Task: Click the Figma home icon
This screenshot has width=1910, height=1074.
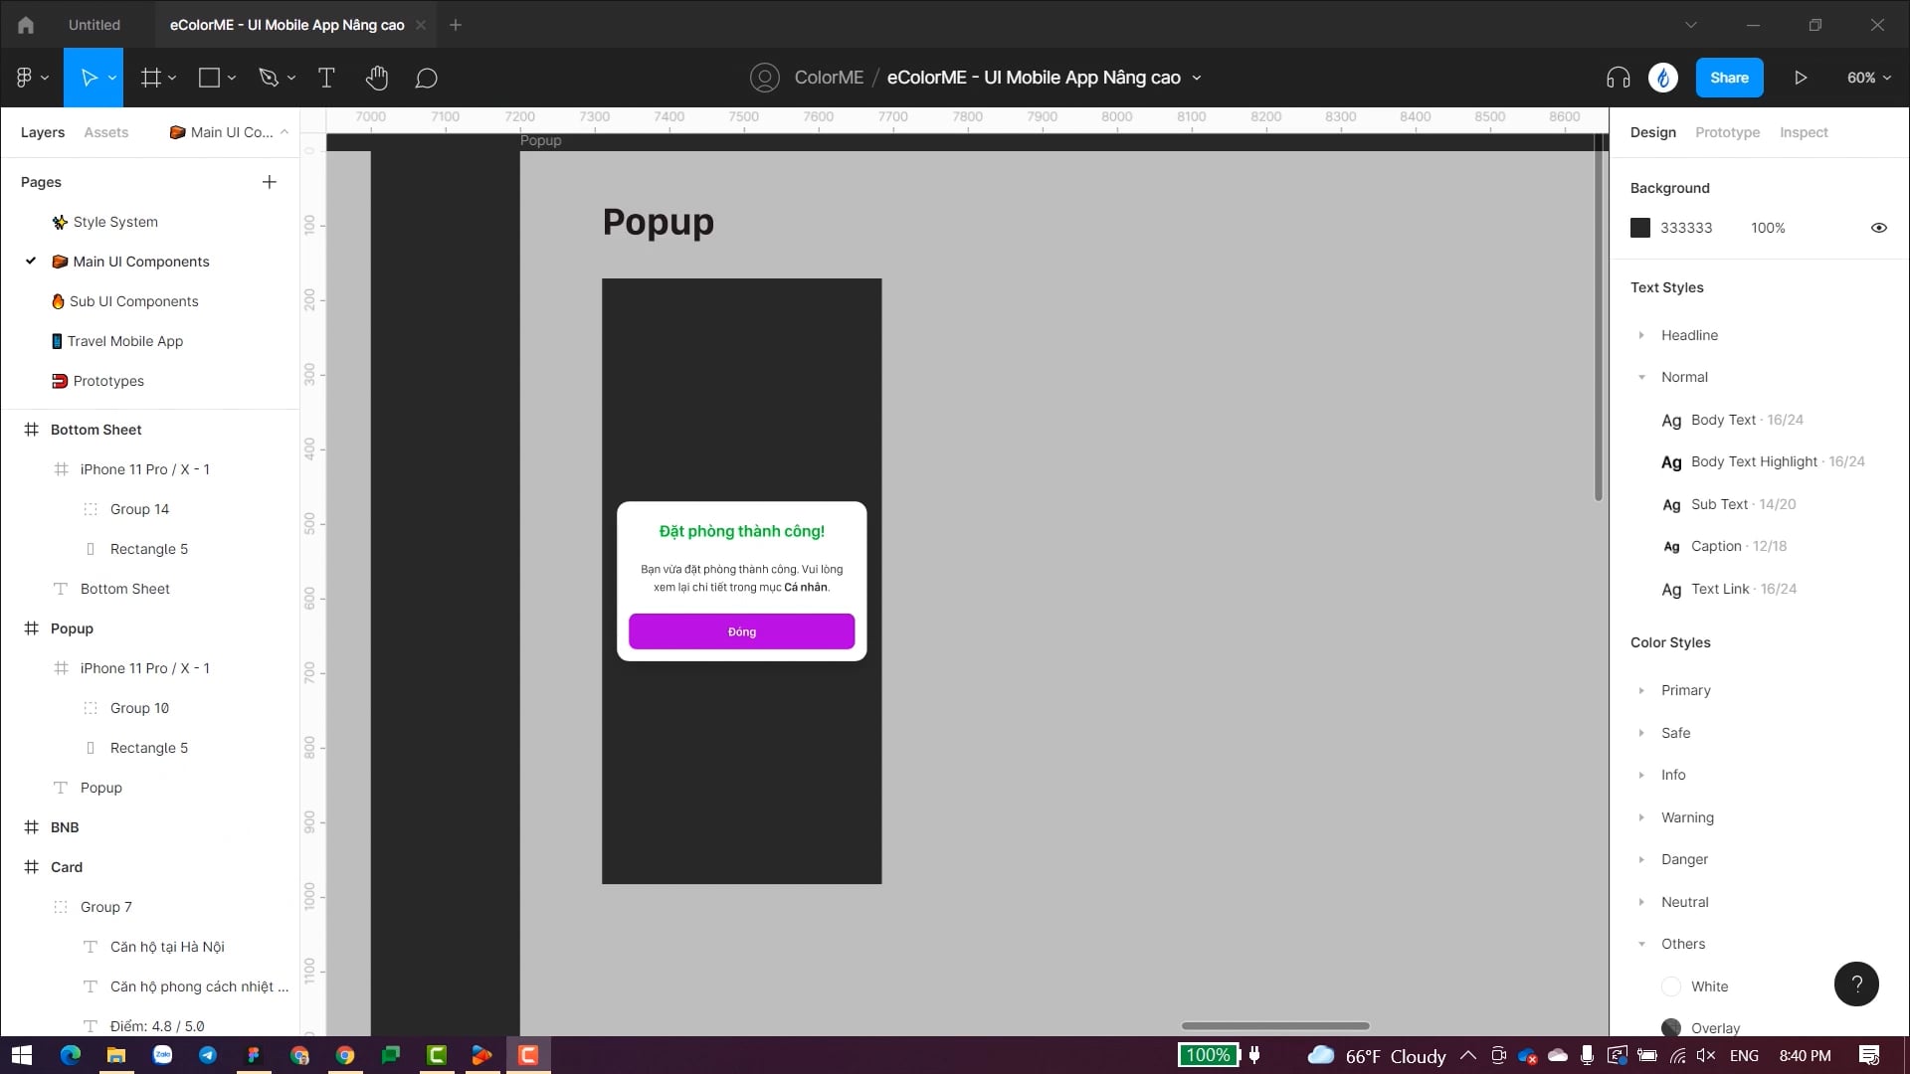Action: (x=26, y=25)
